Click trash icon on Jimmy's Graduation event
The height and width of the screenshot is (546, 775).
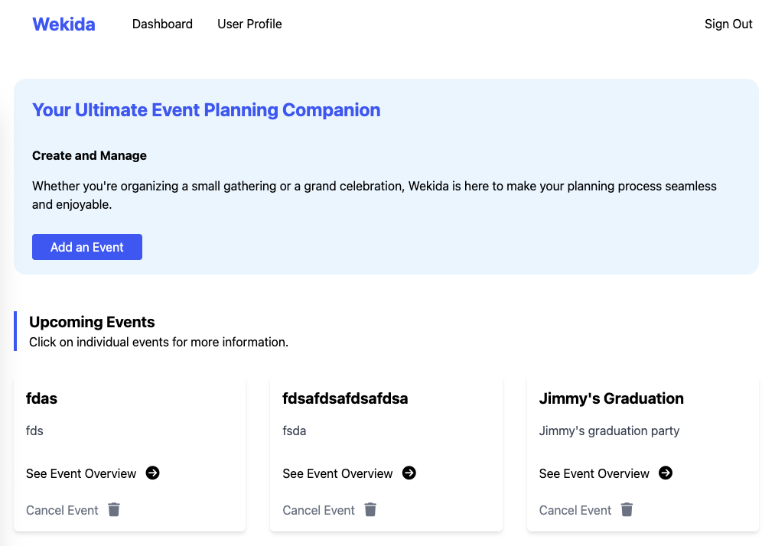tap(627, 509)
